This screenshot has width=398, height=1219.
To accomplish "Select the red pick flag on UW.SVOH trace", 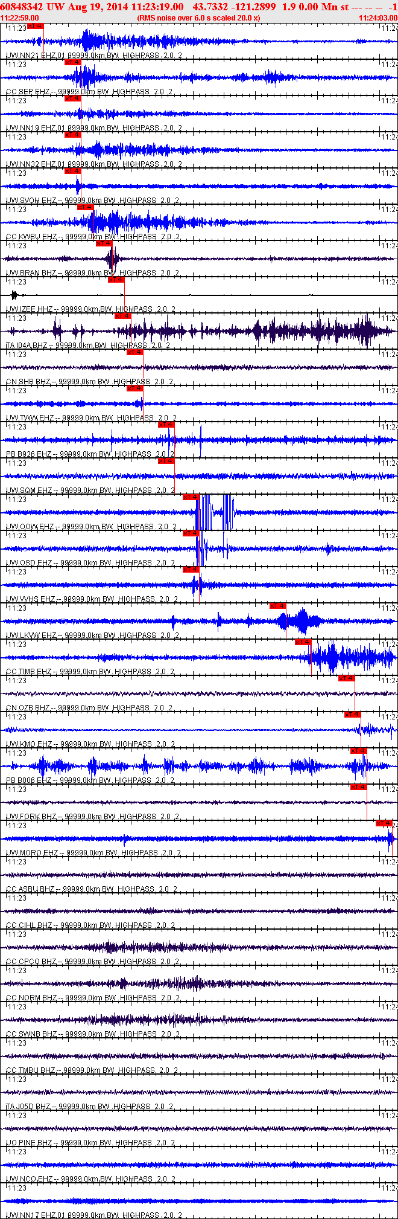I will (x=72, y=171).
